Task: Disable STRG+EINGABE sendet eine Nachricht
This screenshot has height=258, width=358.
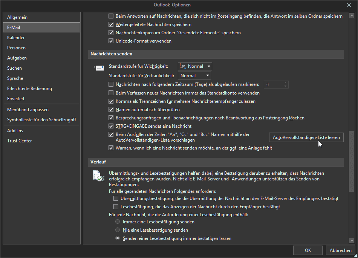Action: click(x=111, y=126)
